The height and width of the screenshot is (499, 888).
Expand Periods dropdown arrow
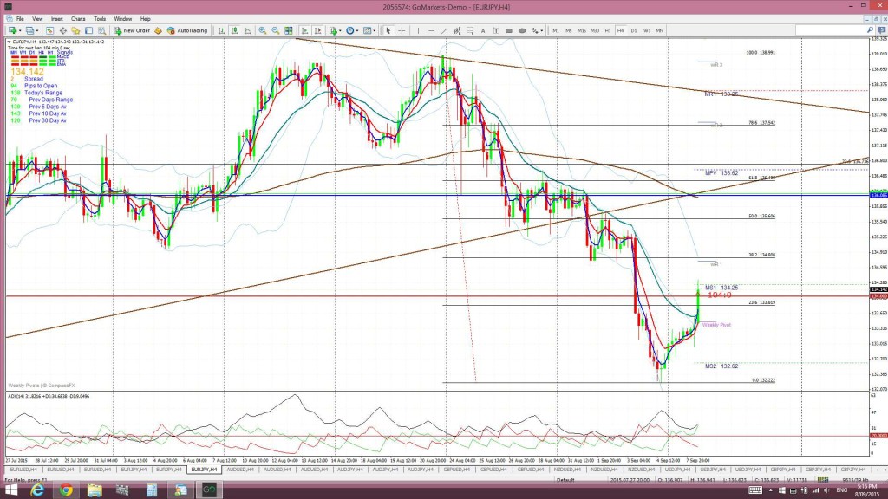[x=357, y=31]
